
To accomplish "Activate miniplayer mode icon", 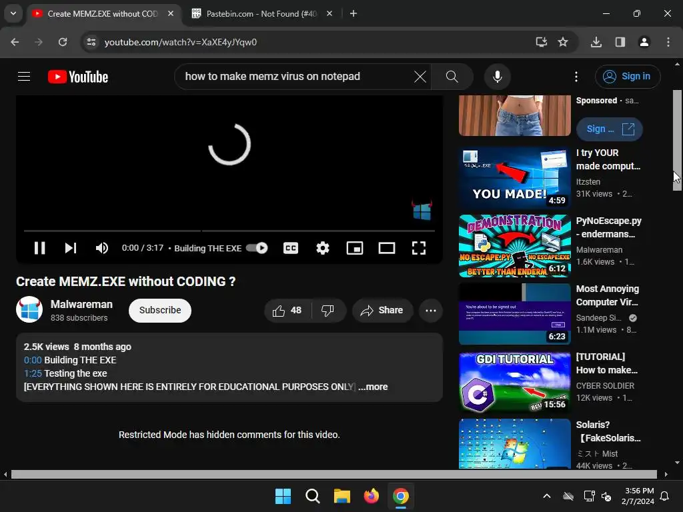I will click(355, 248).
